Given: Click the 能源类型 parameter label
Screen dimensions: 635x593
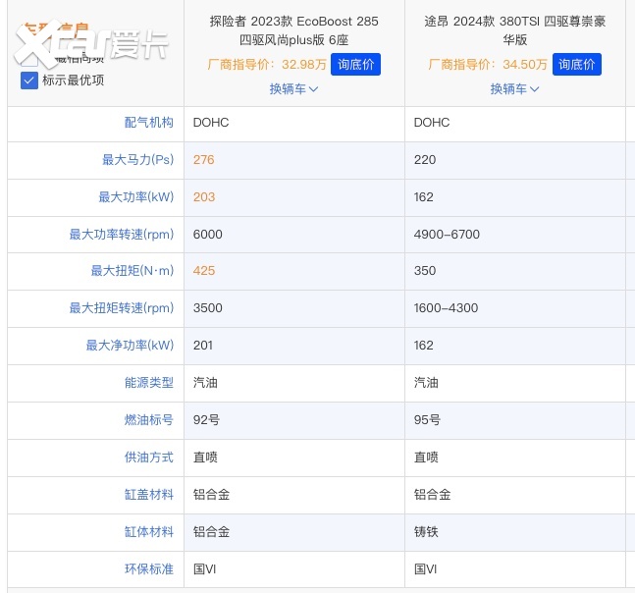Looking at the screenshot, I should [x=148, y=382].
